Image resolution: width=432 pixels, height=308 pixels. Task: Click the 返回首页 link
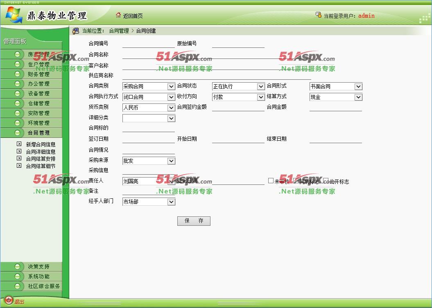(133, 16)
